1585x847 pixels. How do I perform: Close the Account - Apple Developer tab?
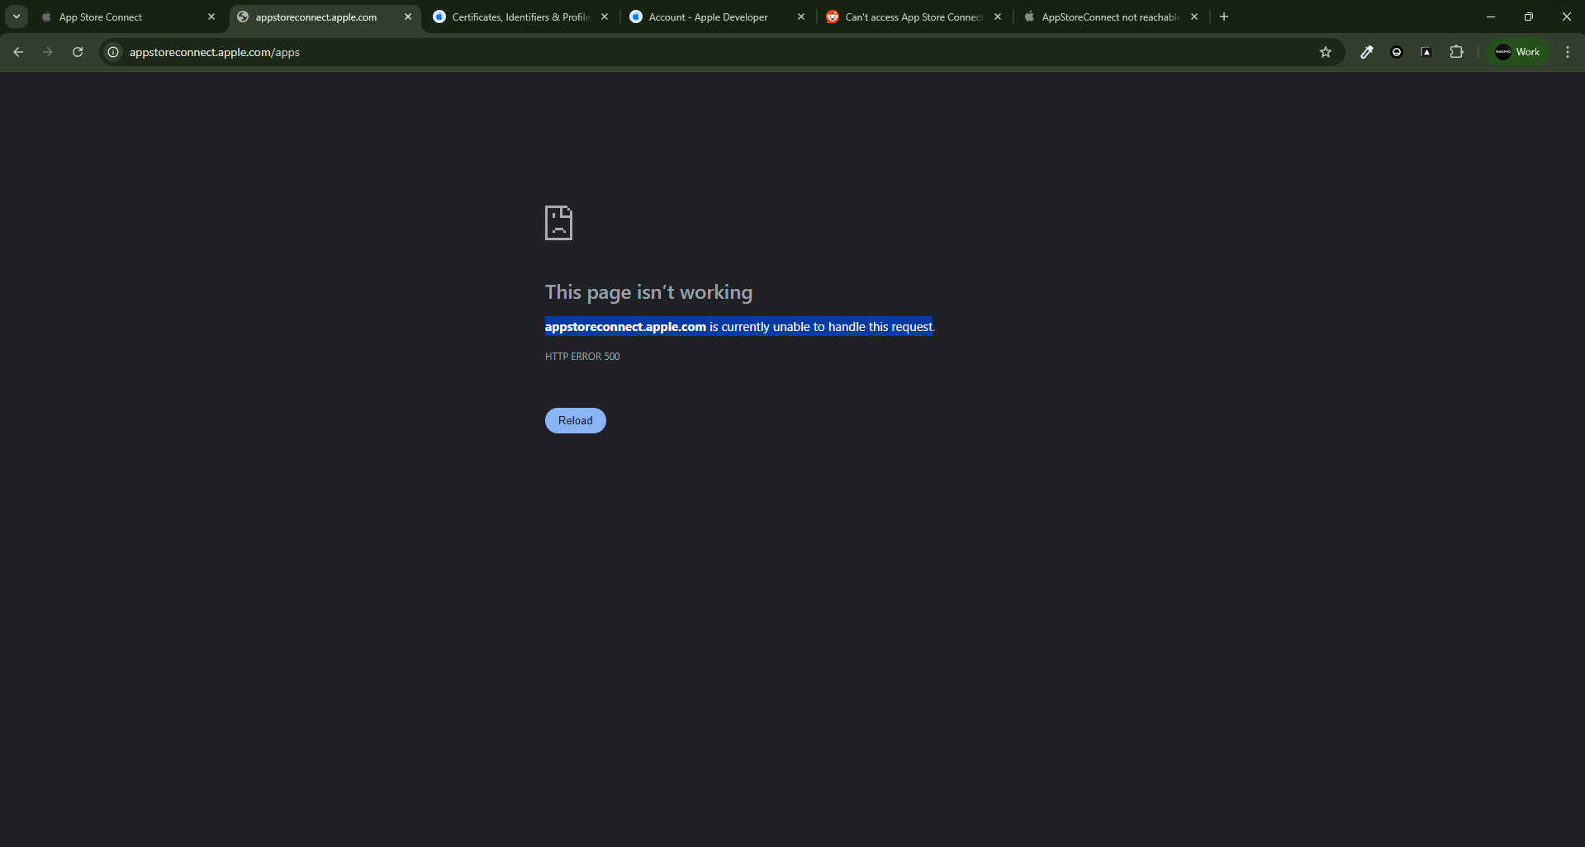coord(801,17)
